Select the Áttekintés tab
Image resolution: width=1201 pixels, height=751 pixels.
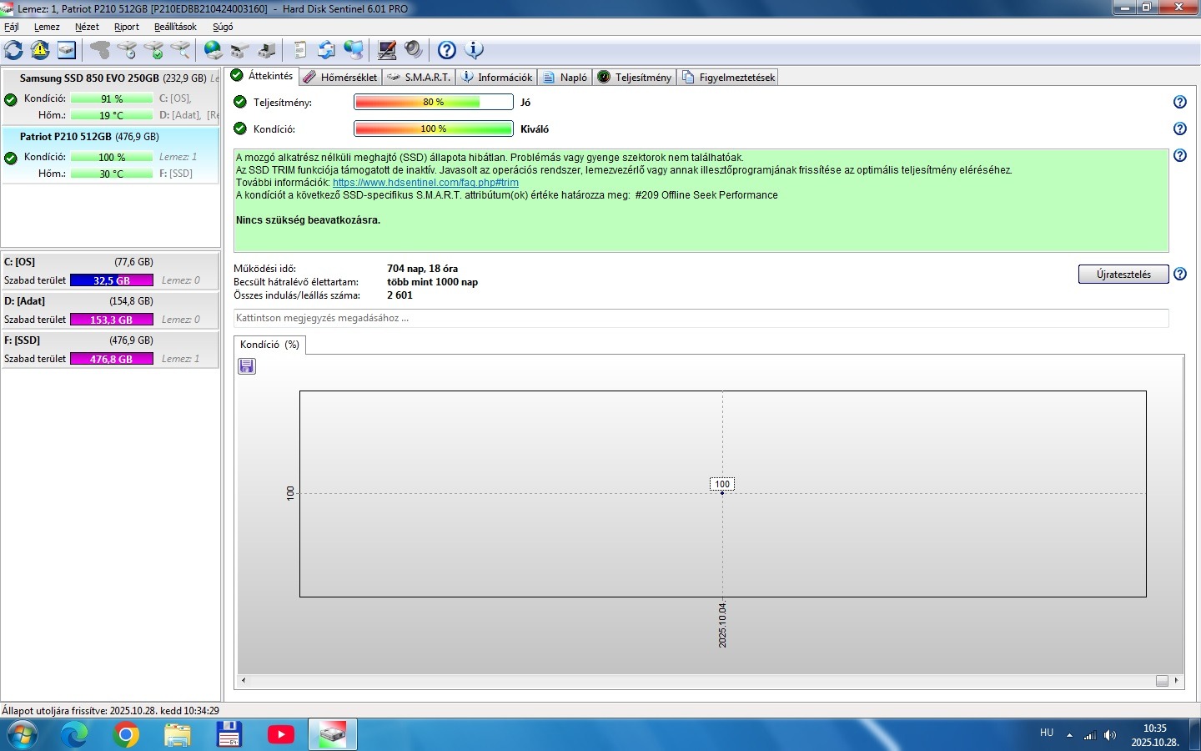262,76
